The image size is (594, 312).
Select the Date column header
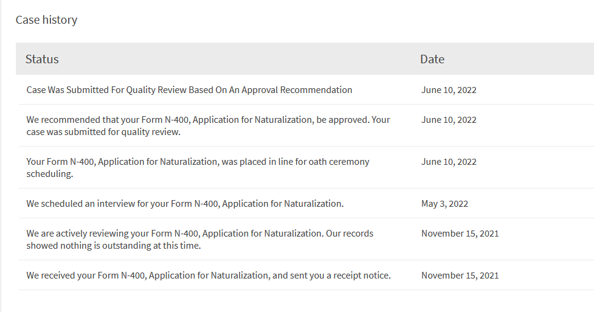pos(432,59)
